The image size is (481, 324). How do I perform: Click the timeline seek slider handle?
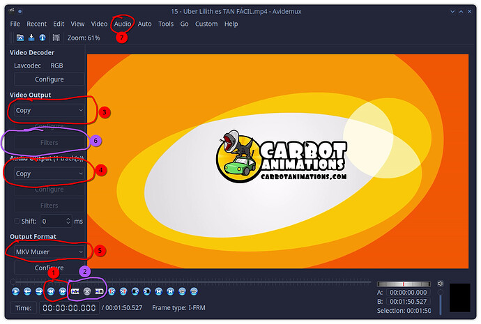13,281
